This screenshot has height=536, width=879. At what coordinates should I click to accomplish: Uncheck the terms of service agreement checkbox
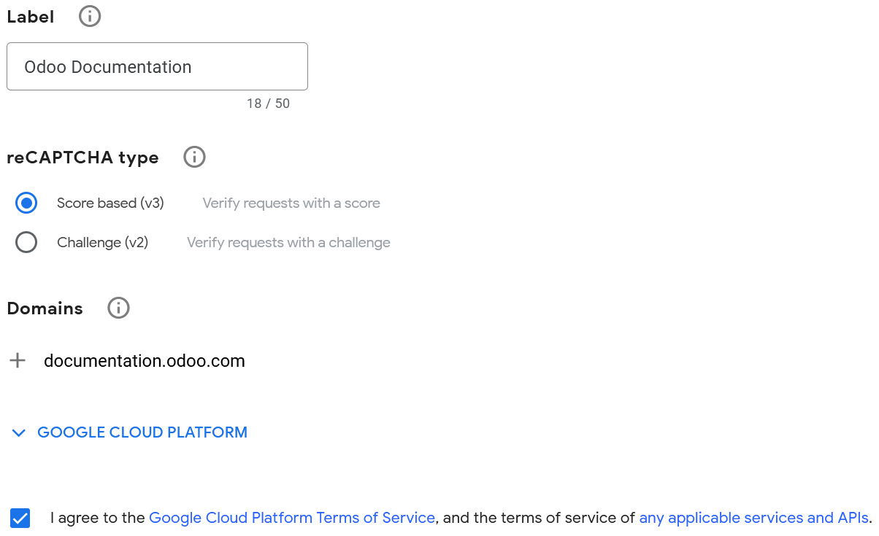pos(20,518)
